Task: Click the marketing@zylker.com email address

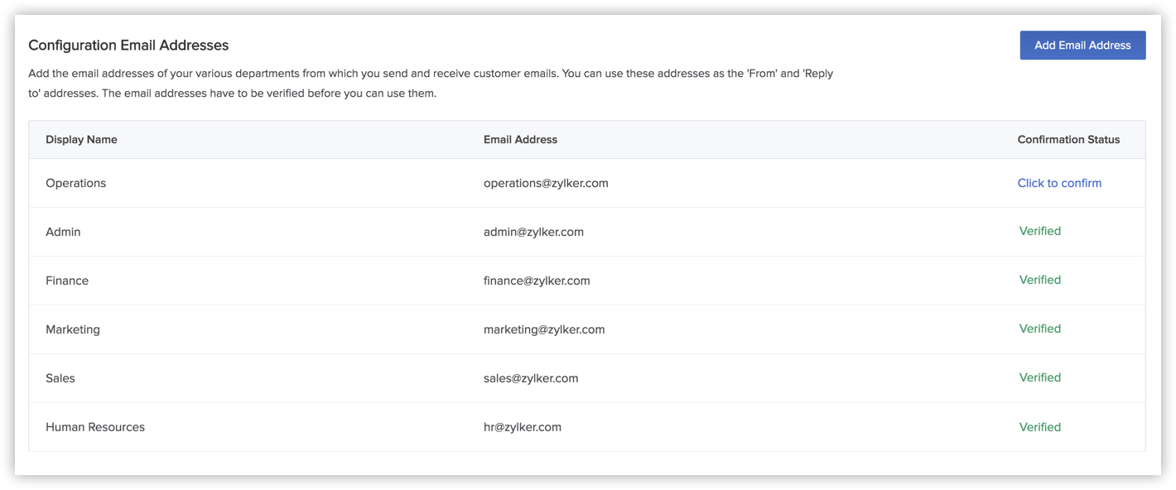Action: coord(544,329)
